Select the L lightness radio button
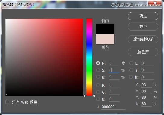Screen dimensions: 164x115 (x=131, y=63)
